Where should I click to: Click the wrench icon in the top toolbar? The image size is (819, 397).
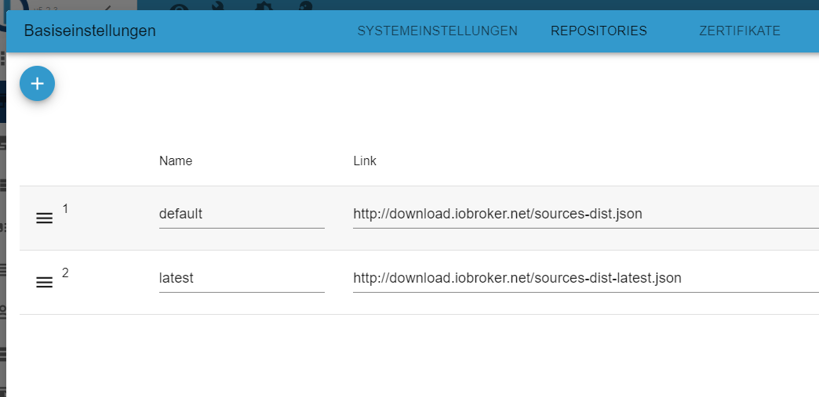[219, 5]
